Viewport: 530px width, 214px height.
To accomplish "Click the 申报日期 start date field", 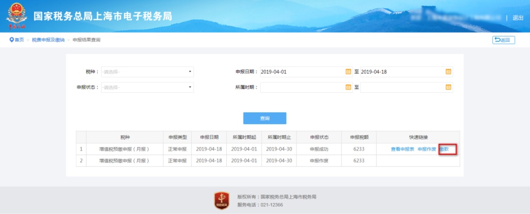I will point(301,72).
